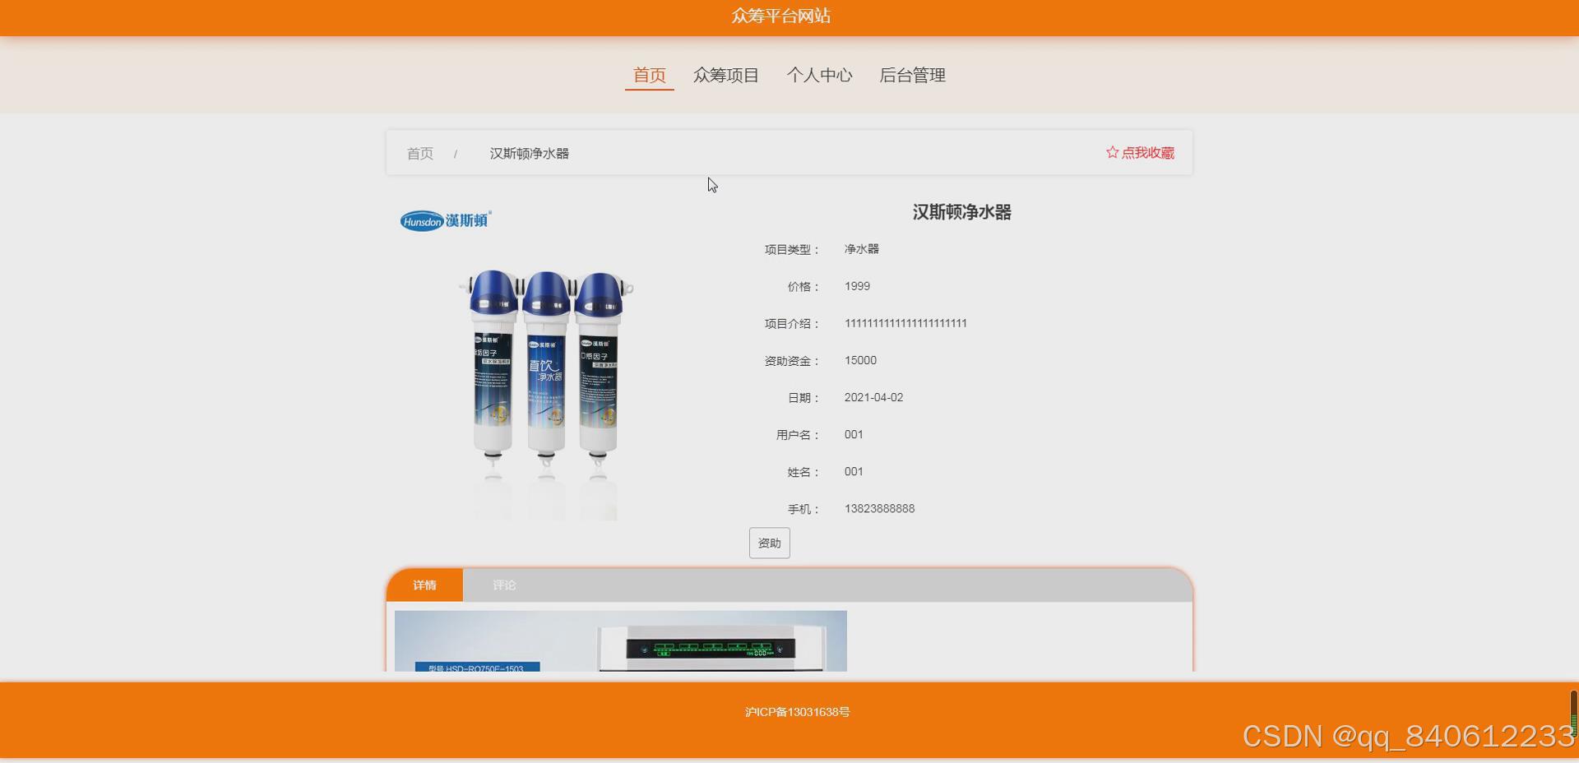
Task: Click the 资助 sponsor button
Action: (769, 543)
